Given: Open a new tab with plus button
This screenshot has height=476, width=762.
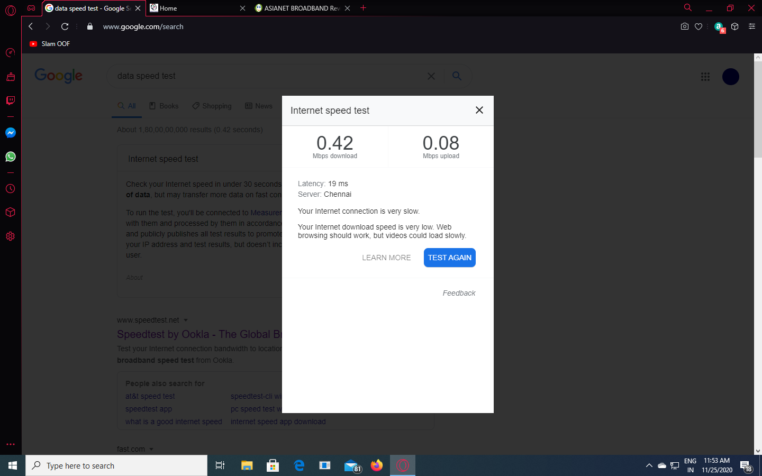Looking at the screenshot, I should coord(364,8).
